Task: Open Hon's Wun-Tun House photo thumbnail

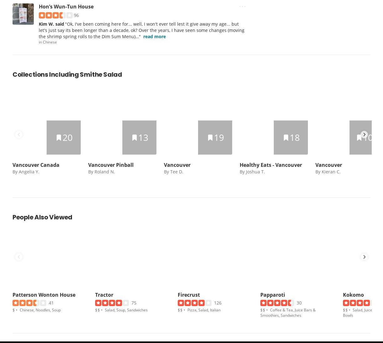Action: pyautogui.click(x=23, y=14)
